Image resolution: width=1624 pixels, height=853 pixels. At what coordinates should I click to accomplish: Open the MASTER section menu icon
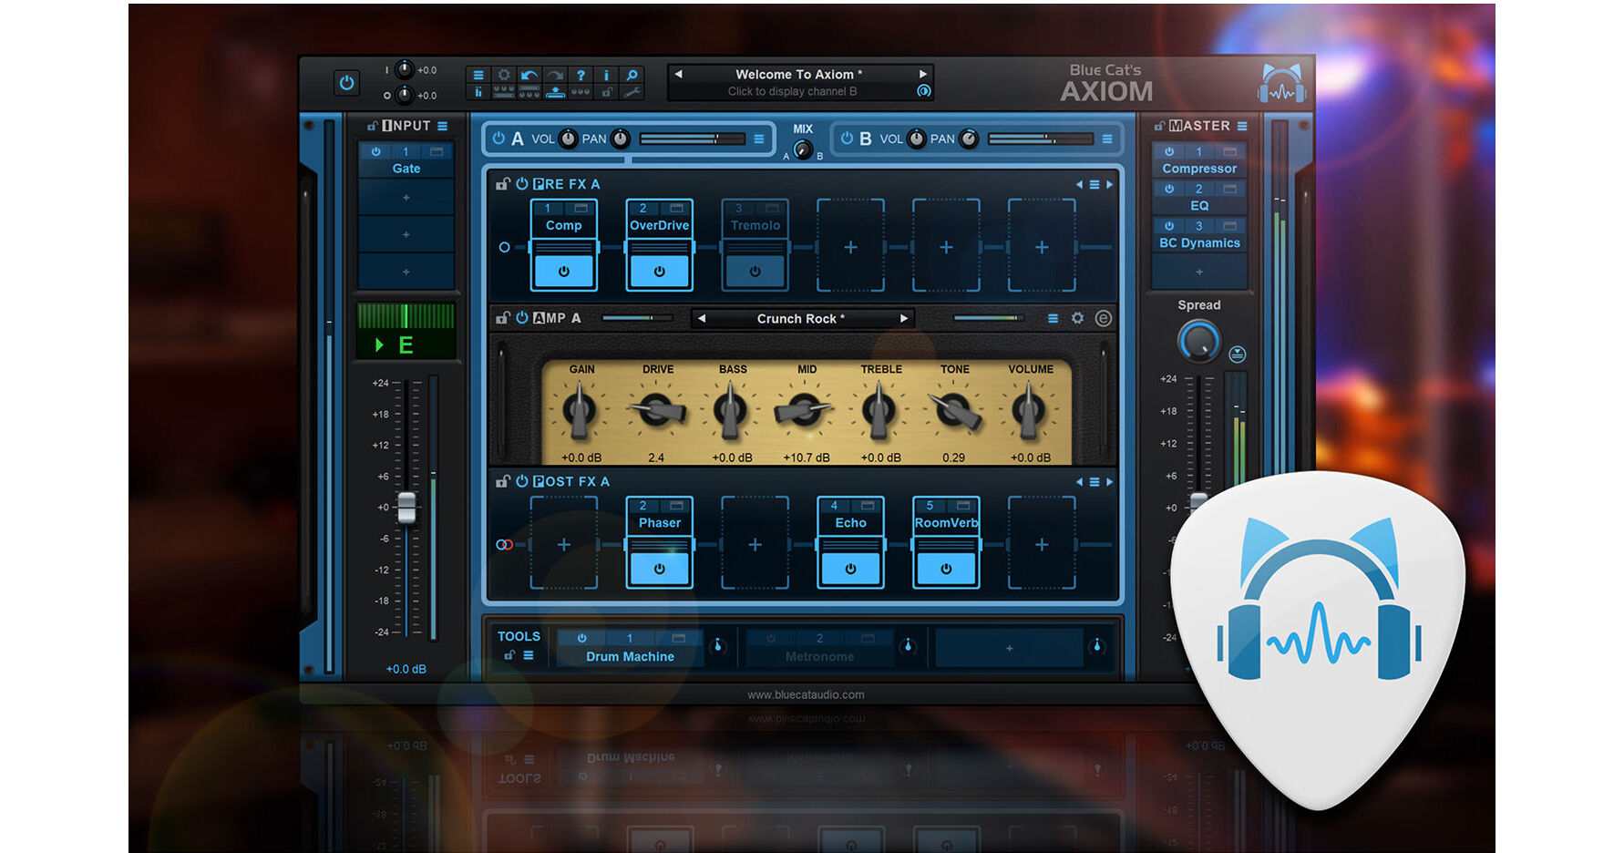(1242, 126)
